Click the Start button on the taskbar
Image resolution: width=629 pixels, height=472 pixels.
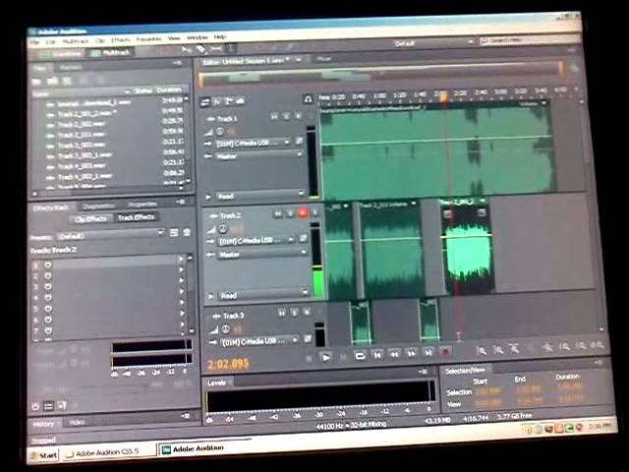pyautogui.click(x=44, y=454)
